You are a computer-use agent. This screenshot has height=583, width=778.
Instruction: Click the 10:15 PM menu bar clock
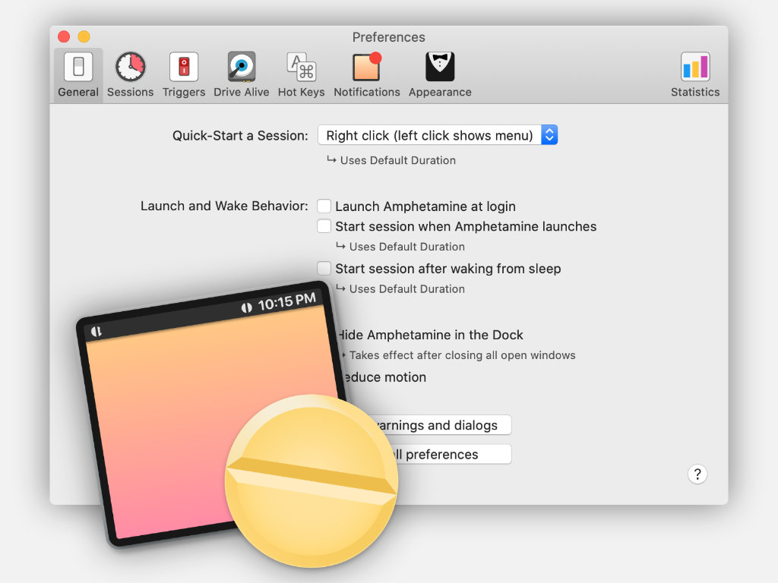(286, 302)
